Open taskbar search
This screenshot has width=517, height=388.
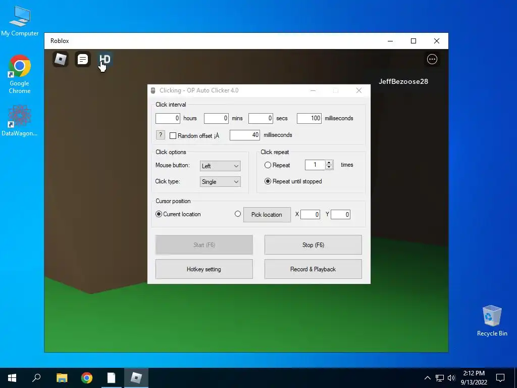click(x=36, y=378)
